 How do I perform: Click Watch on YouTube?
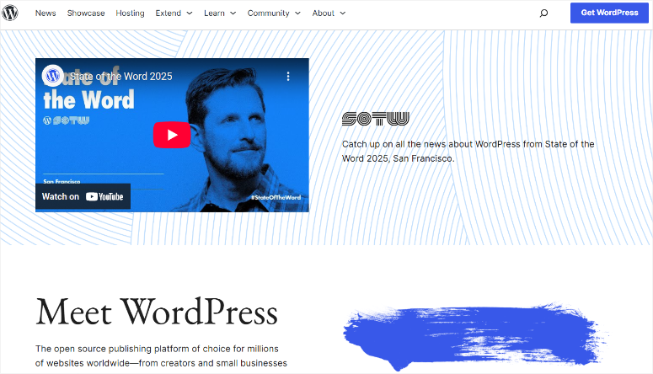click(x=83, y=196)
